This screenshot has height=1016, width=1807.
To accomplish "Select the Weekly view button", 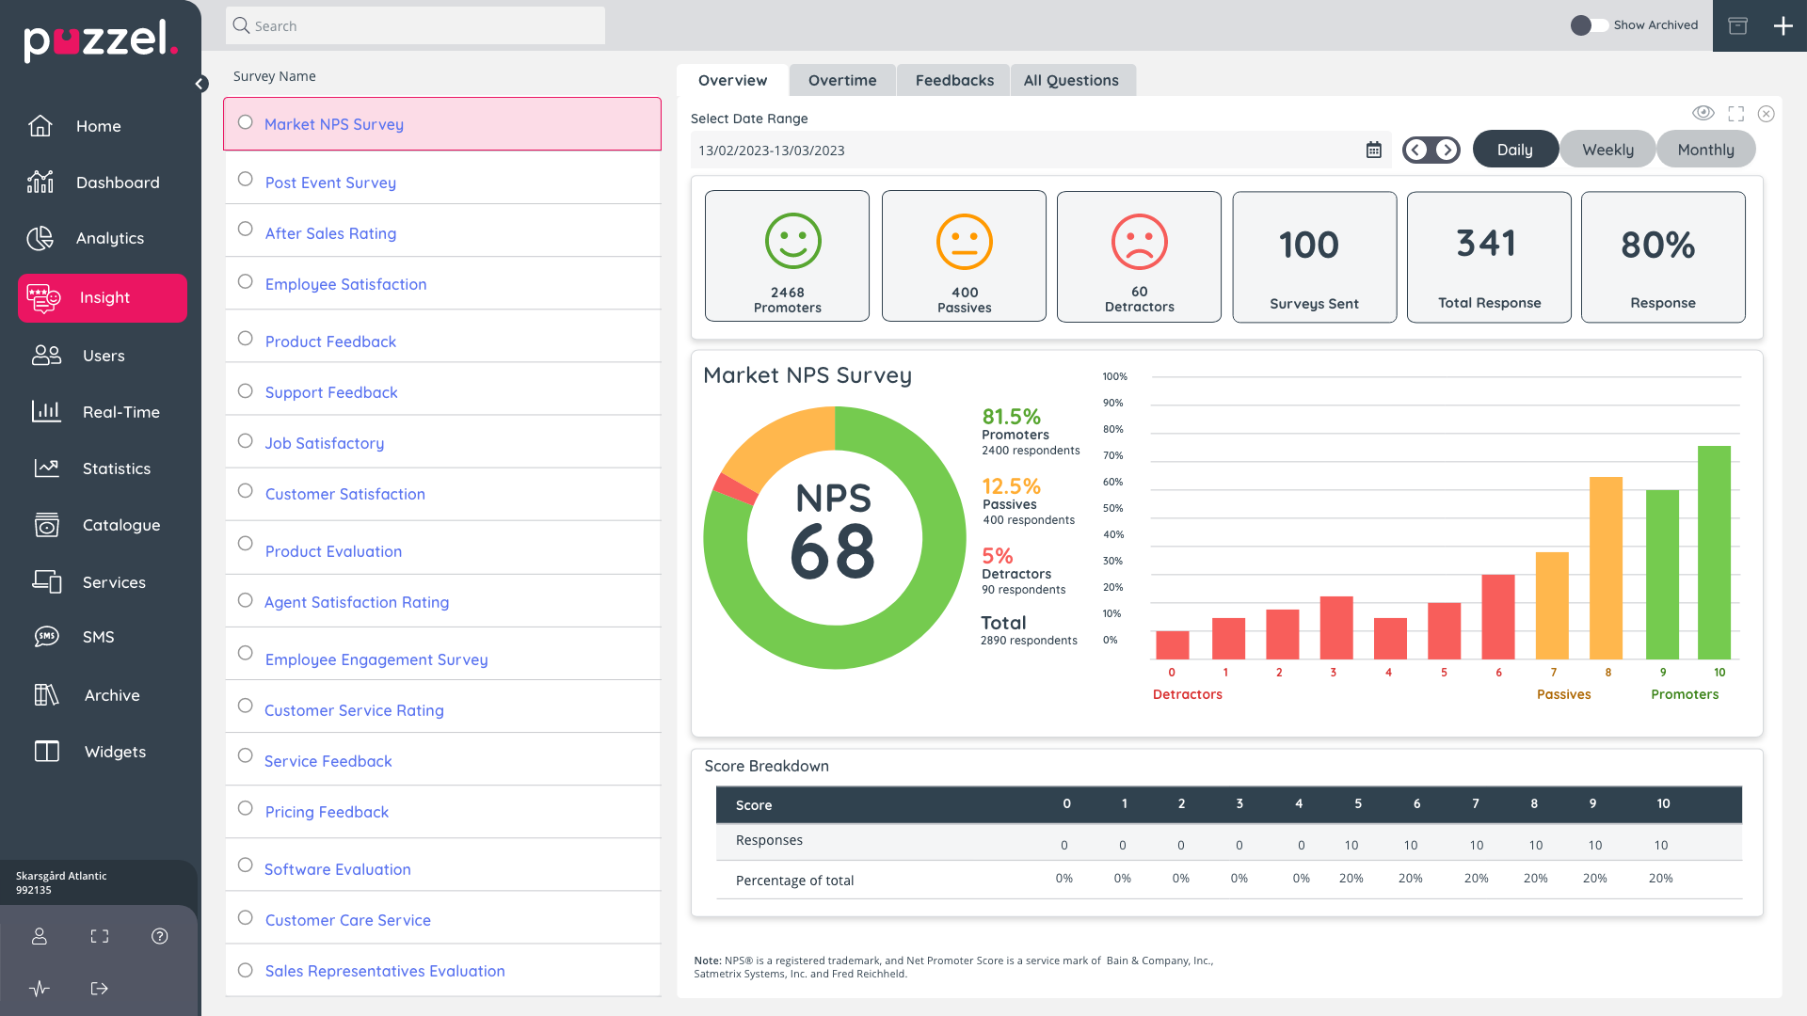I will click(1607, 150).
